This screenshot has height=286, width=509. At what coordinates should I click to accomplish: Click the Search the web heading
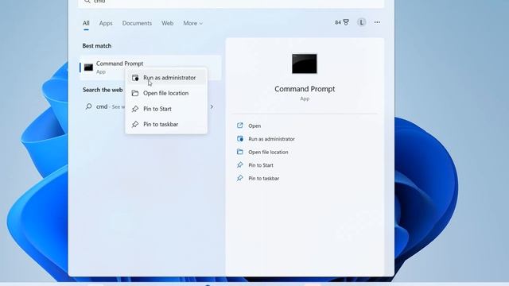tap(103, 90)
